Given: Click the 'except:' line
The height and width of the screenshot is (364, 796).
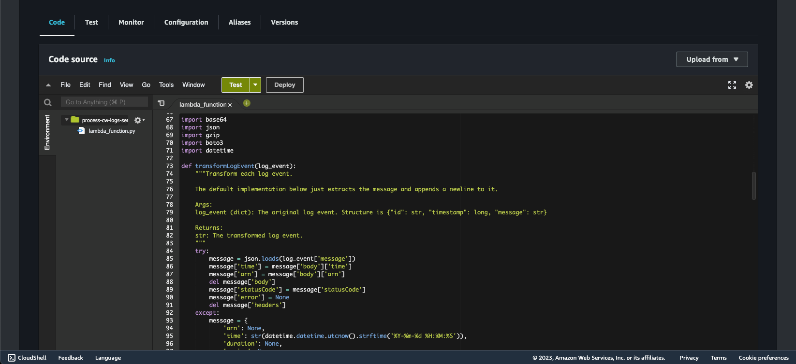Looking at the screenshot, I should (x=207, y=313).
